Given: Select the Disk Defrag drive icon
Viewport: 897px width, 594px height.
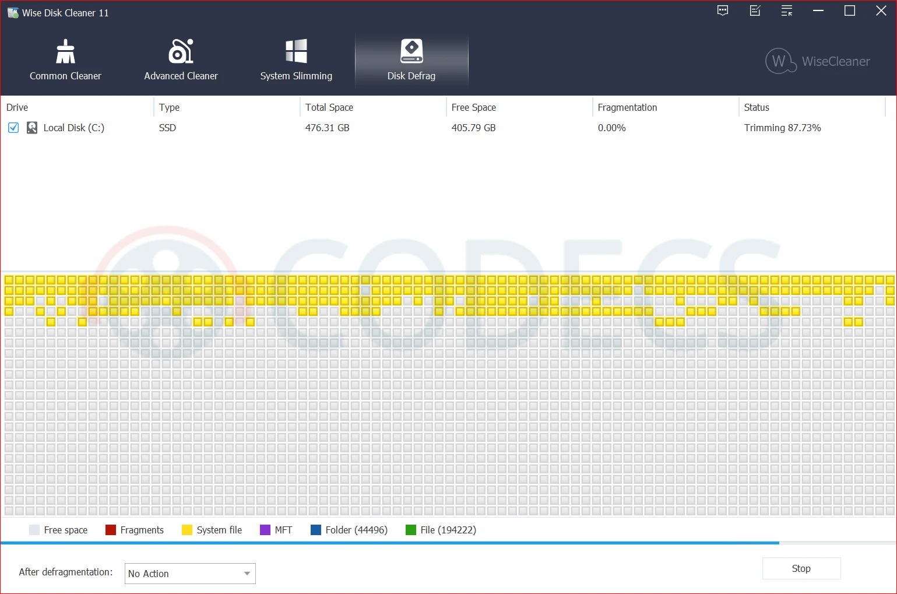Looking at the screenshot, I should [411, 52].
